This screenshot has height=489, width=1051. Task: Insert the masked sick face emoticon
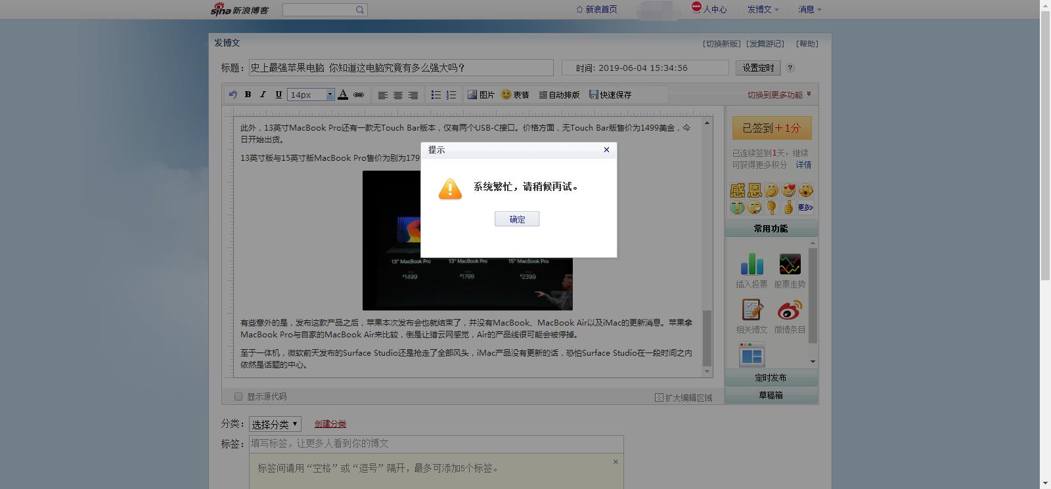point(755,207)
